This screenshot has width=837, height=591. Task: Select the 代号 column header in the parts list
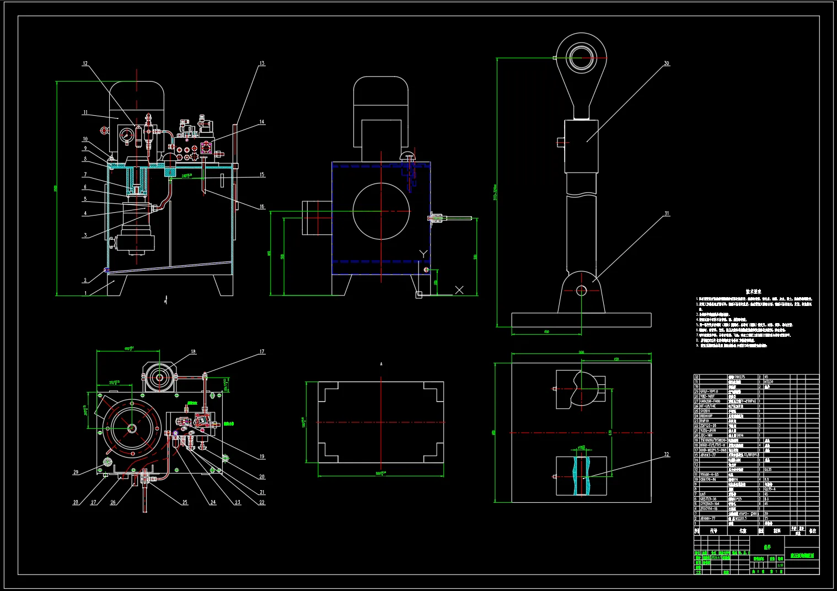[x=713, y=531]
